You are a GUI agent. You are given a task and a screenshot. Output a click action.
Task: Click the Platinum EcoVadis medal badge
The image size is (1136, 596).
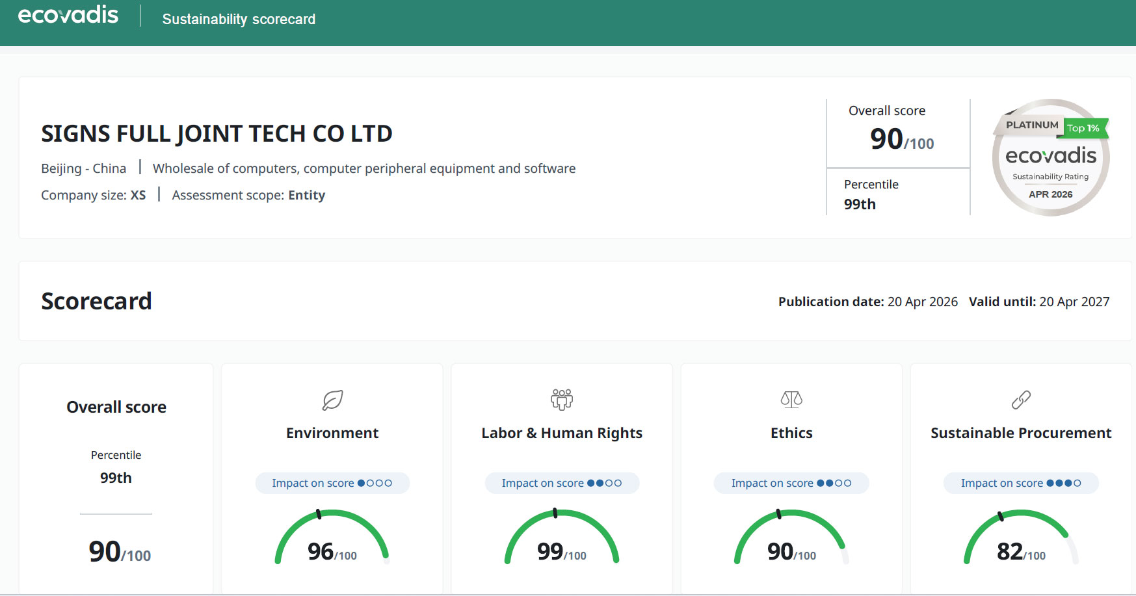point(1050,157)
